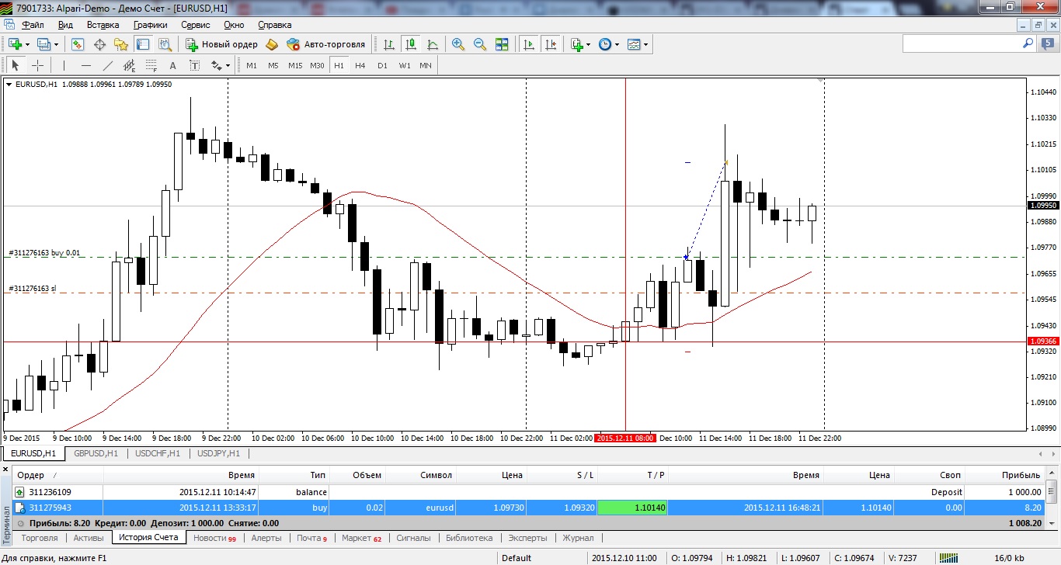The image size is (1061, 565).
Task: Click the green T/P cell 1.10140
Action: click(x=632, y=508)
